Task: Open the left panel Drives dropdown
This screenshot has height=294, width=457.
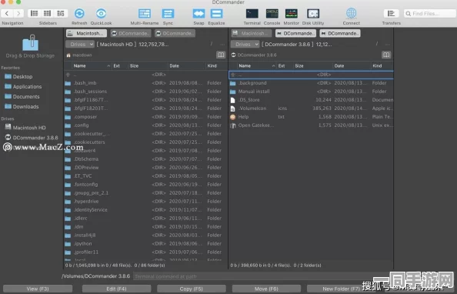Action: click(x=79, y=45)
